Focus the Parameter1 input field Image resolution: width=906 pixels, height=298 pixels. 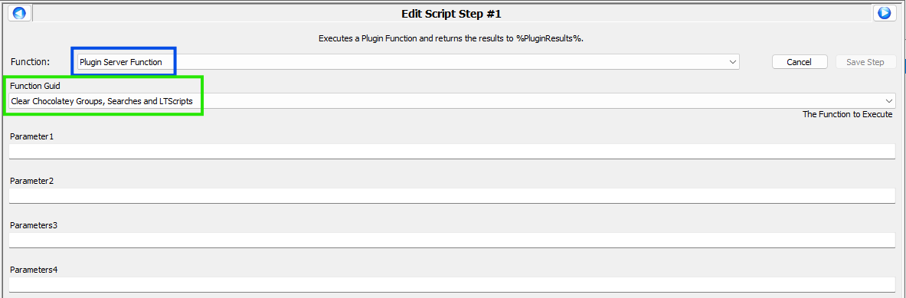point(452,152)
